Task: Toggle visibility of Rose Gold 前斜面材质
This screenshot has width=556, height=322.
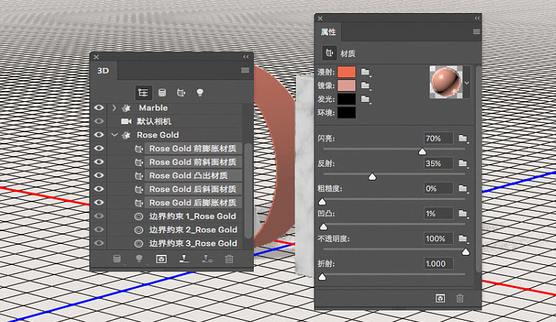Action: pyautogui.click(x=99, y=162)
